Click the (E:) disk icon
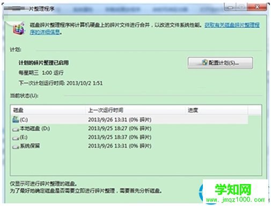The height and width of the screenshot is (206, 271). [16, 138]
